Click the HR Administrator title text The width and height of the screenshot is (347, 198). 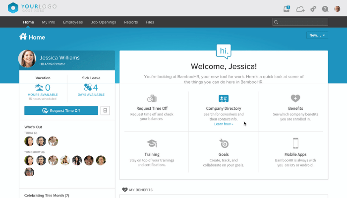tap(52, 64)
